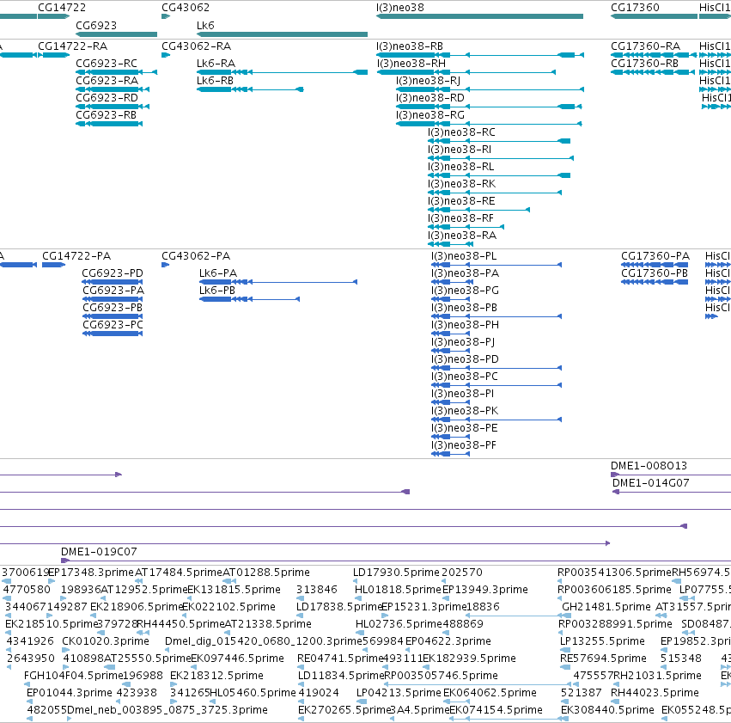Image resolution: width=731 pixels, height=723 pixels.
Task: Select EST LP04213.5prime
Action: click(x=399, y=693)
